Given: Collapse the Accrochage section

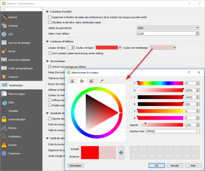Looking at the screenshot, I should pyautogui.click(x=47, y=61).
